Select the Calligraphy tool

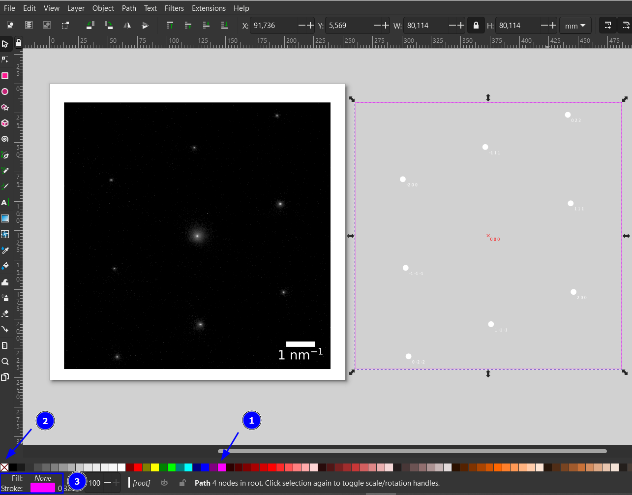[5, 186]
